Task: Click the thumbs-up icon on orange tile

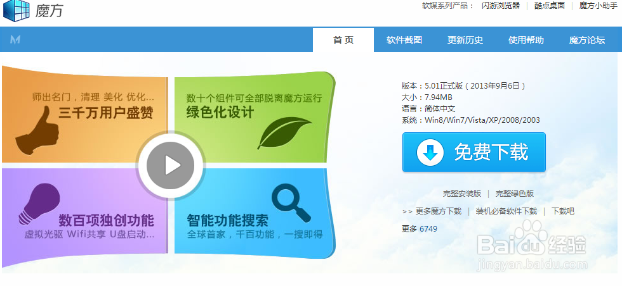Action: (37, 129)
